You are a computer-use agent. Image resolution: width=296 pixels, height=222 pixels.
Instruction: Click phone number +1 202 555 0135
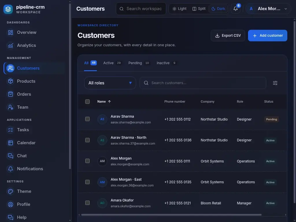click(178, 182)
